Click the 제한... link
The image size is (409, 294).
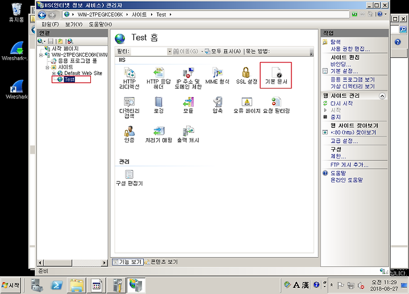click(x=338, y=157)
